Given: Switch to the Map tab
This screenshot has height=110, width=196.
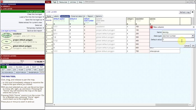Looking at the screenshot, I should [x=48, y=2].
